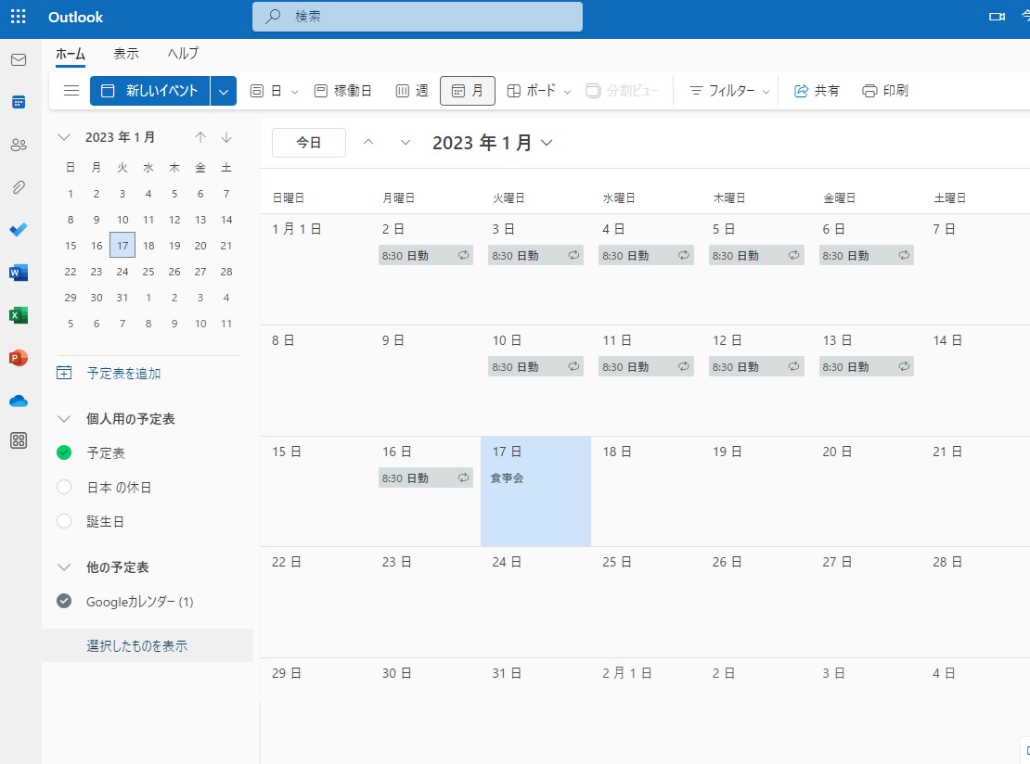Launch PowerPoint from the sidebar
1030x764 pixels.
19,358
